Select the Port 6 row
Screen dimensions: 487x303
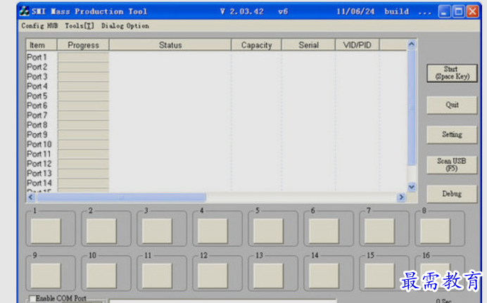217,105
